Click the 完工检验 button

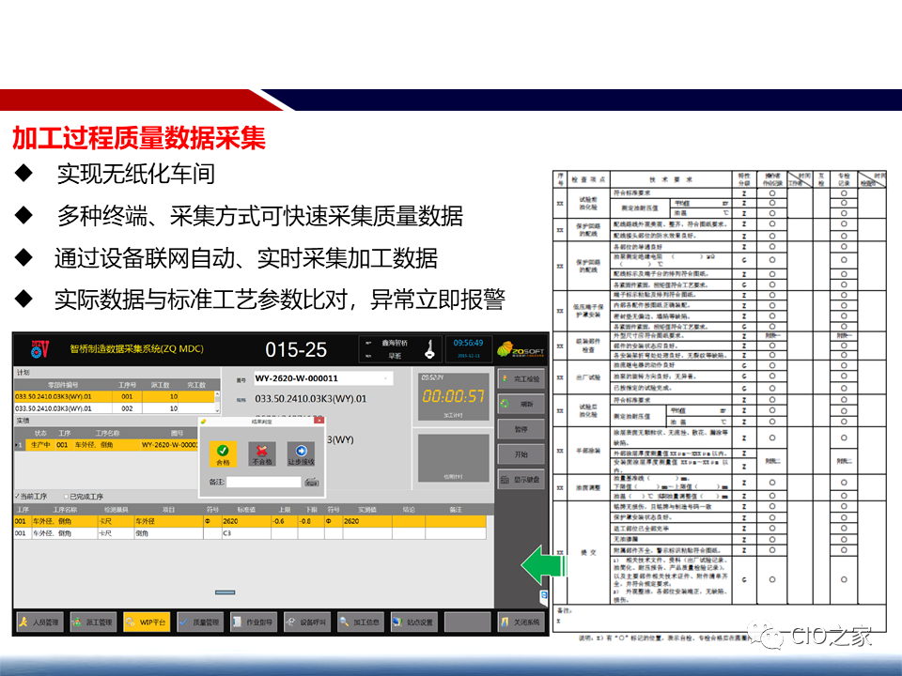[x=521, y=378]
